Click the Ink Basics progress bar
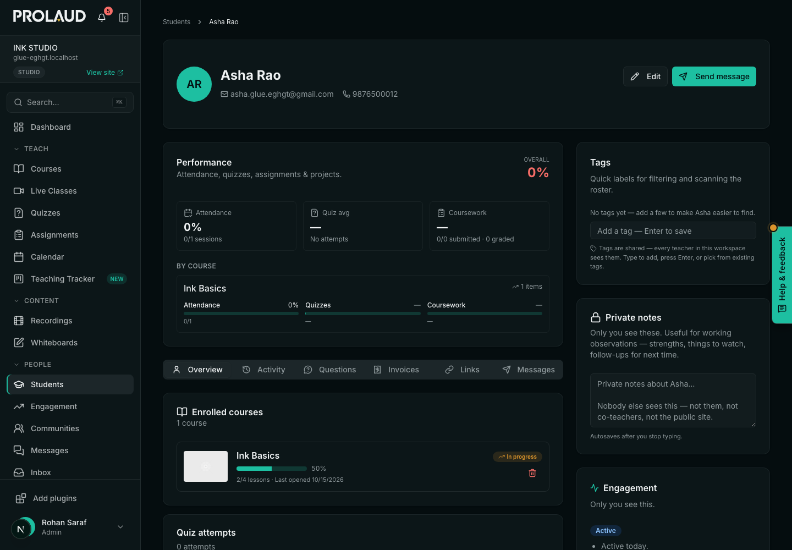Image resolution: width=792 pixels, height=550 pixels. click(272, 469)
